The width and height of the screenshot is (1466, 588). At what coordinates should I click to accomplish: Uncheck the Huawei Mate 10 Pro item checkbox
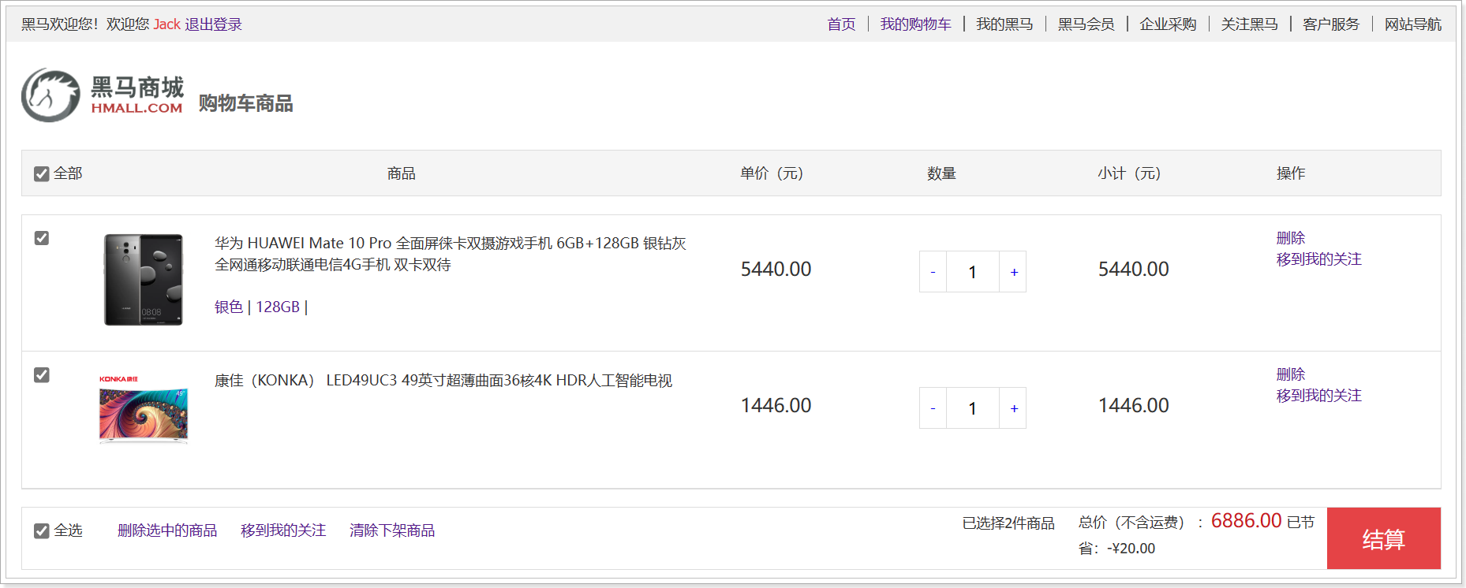click(x=42, y=238)
